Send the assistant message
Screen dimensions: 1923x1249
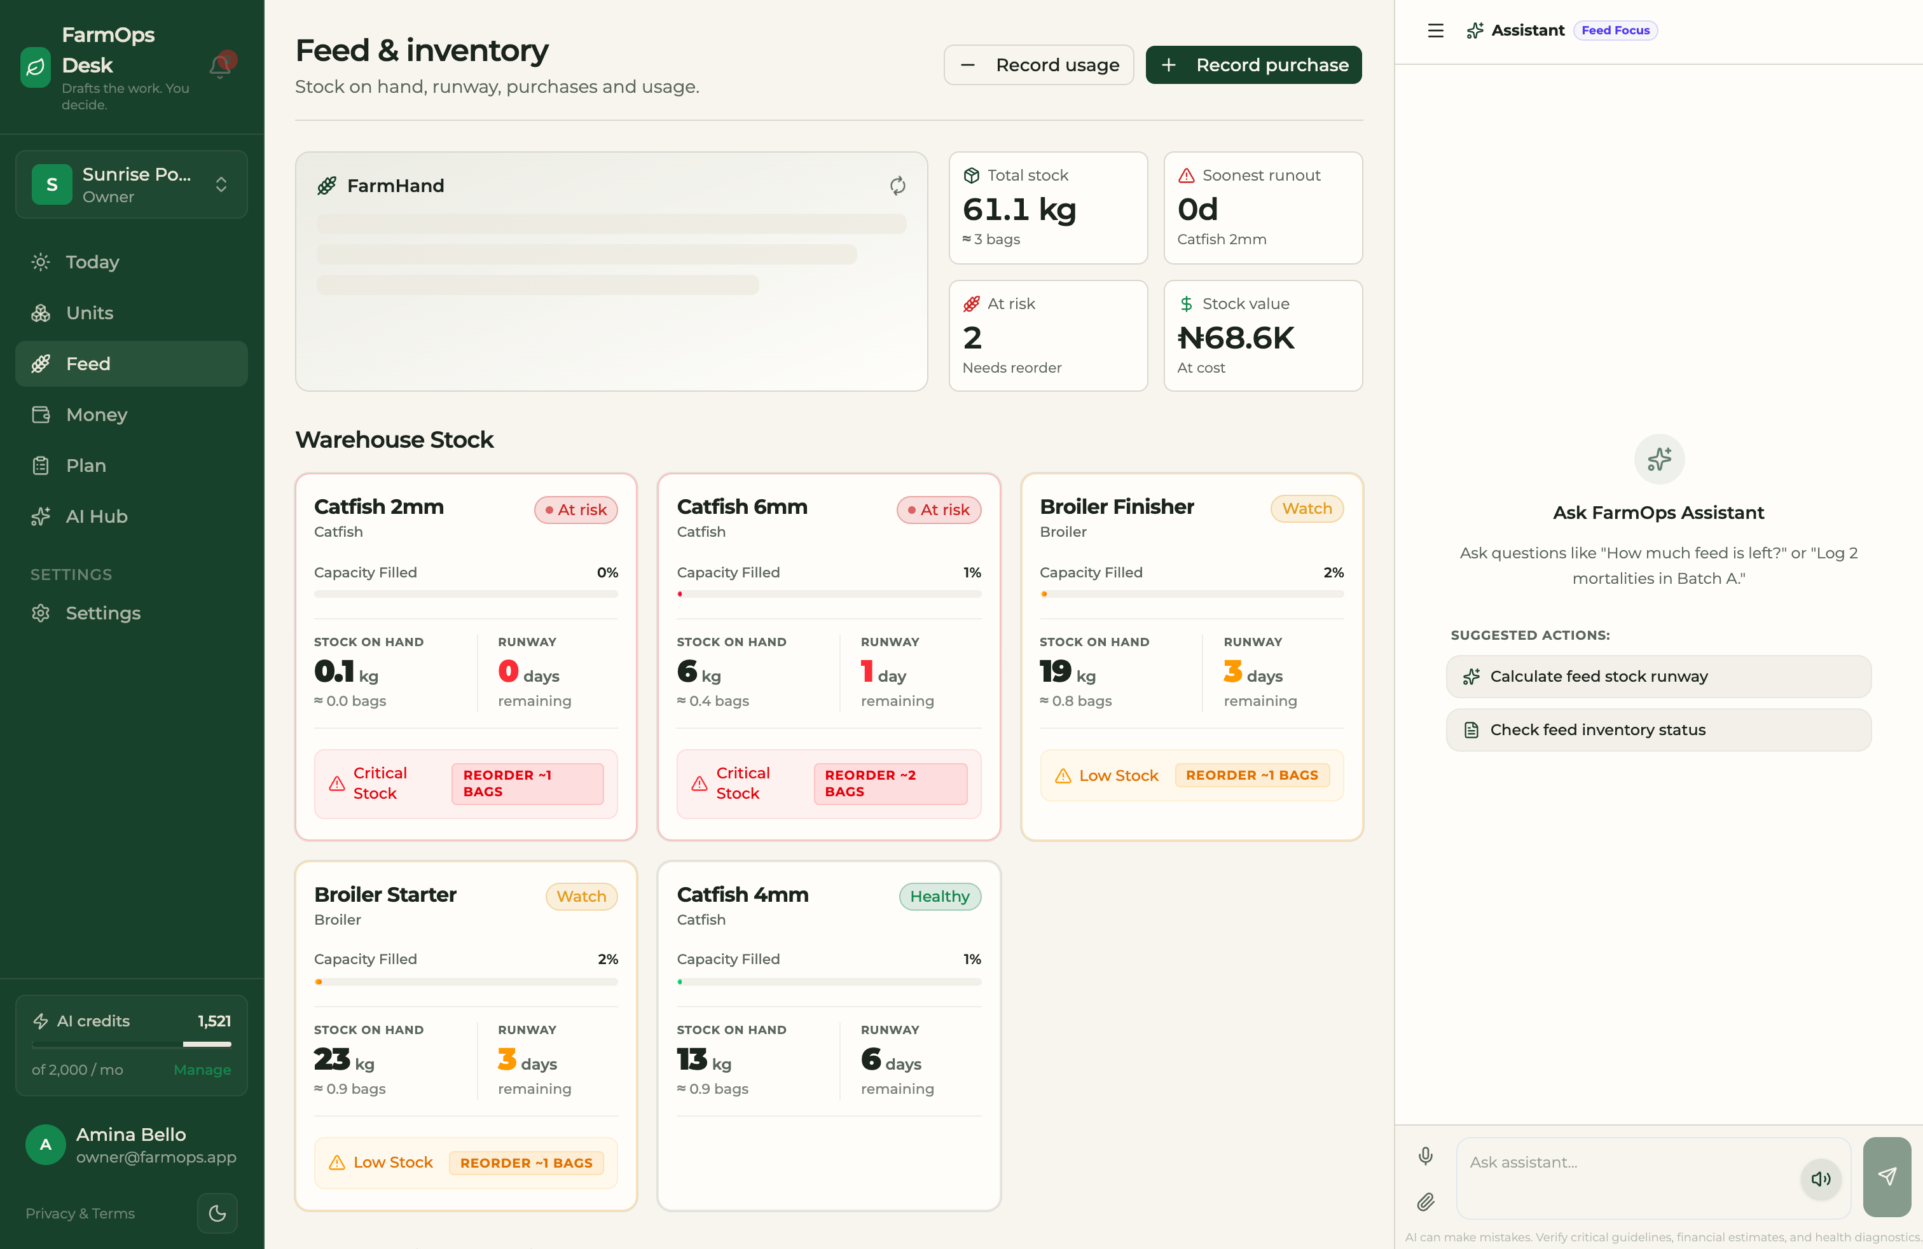tap(1887, 1177)
